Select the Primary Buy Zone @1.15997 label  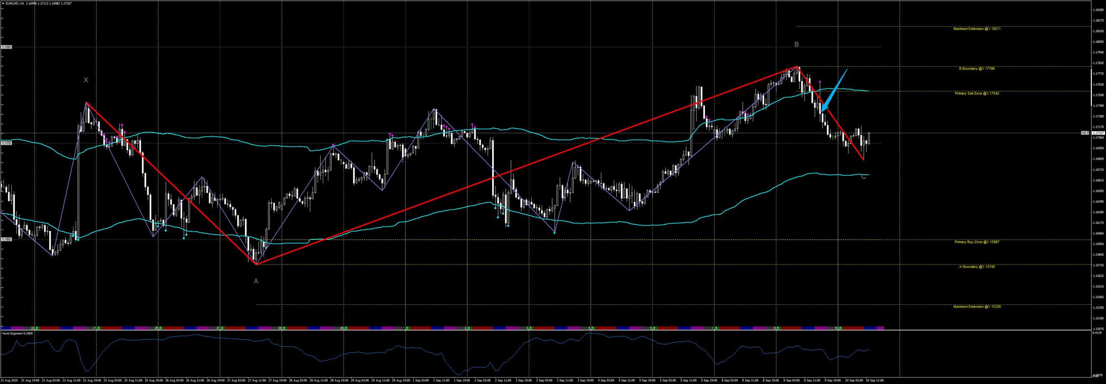[977, 242]
